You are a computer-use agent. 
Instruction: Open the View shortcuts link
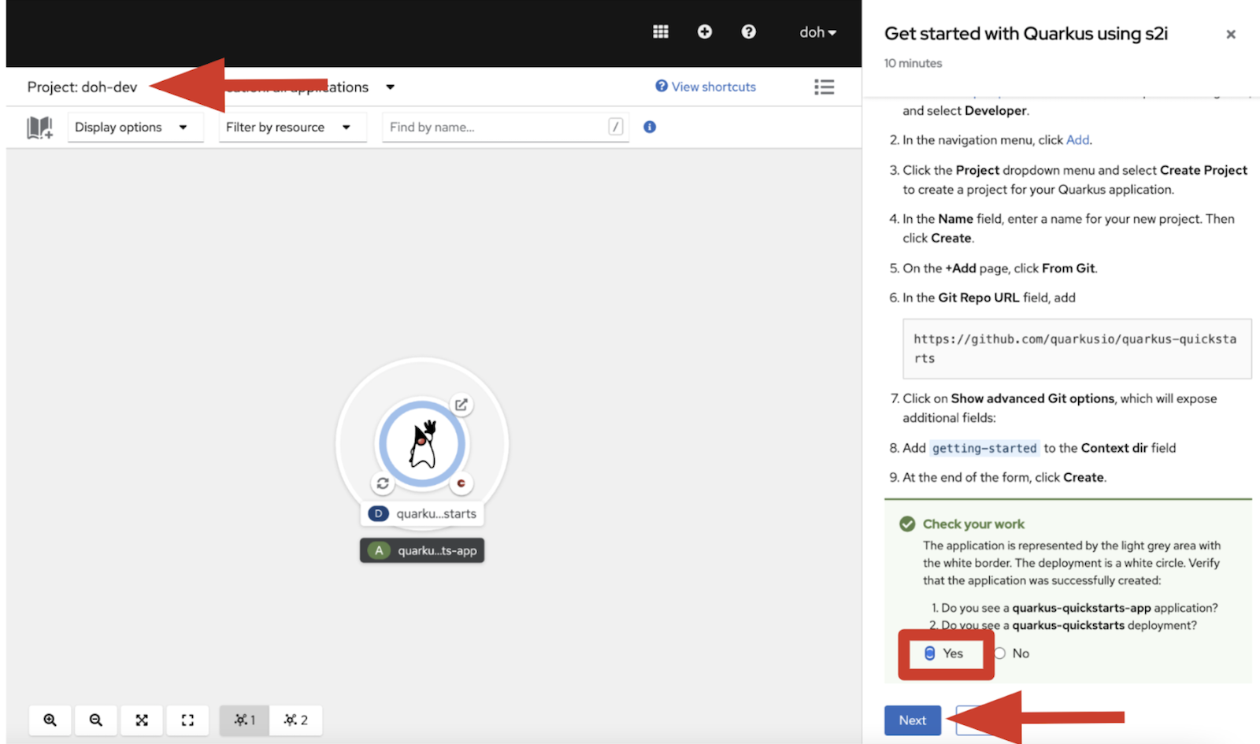point(706,87)
